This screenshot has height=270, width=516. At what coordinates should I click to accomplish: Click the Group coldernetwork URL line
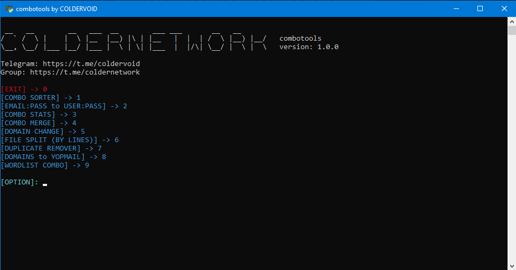click(70, 72)
